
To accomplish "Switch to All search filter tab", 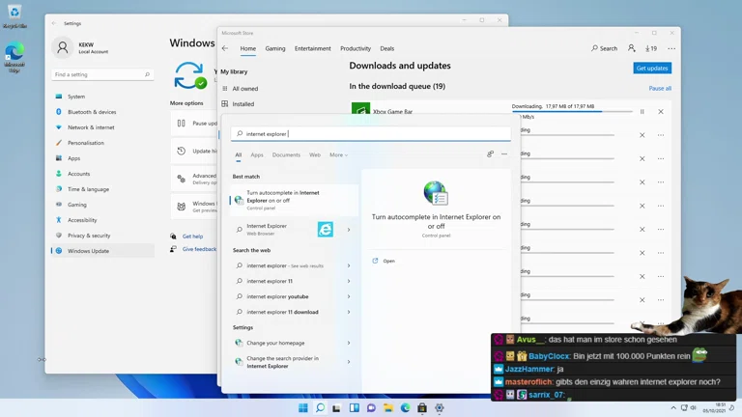I will [239, 155].
